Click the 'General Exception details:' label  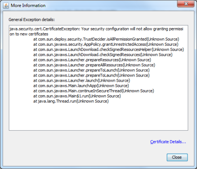click(32, 20)
